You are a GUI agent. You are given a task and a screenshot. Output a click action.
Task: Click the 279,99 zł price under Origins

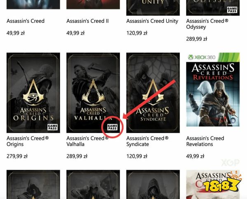point(17,156)
